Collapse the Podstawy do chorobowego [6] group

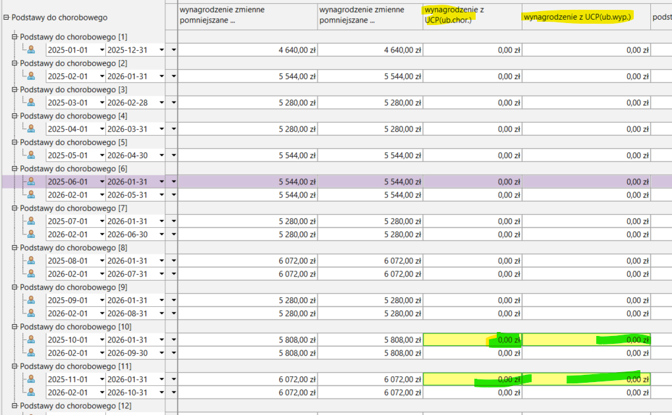pos(14,168)
